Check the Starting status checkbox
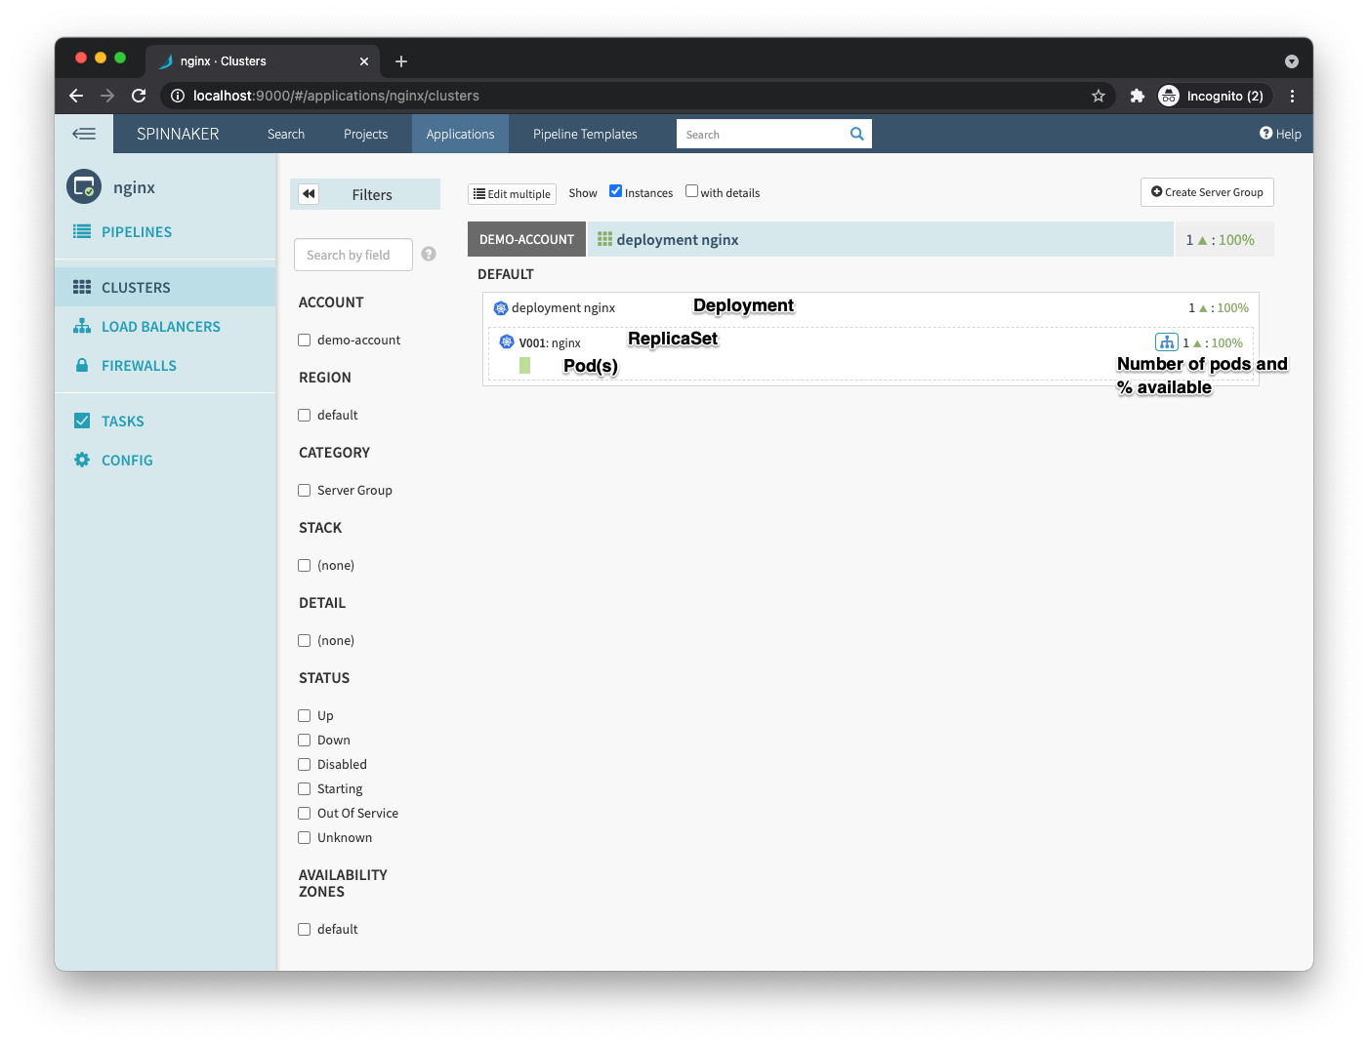The height and width of the screenshot is (1043, 1368). click(305, 789)
